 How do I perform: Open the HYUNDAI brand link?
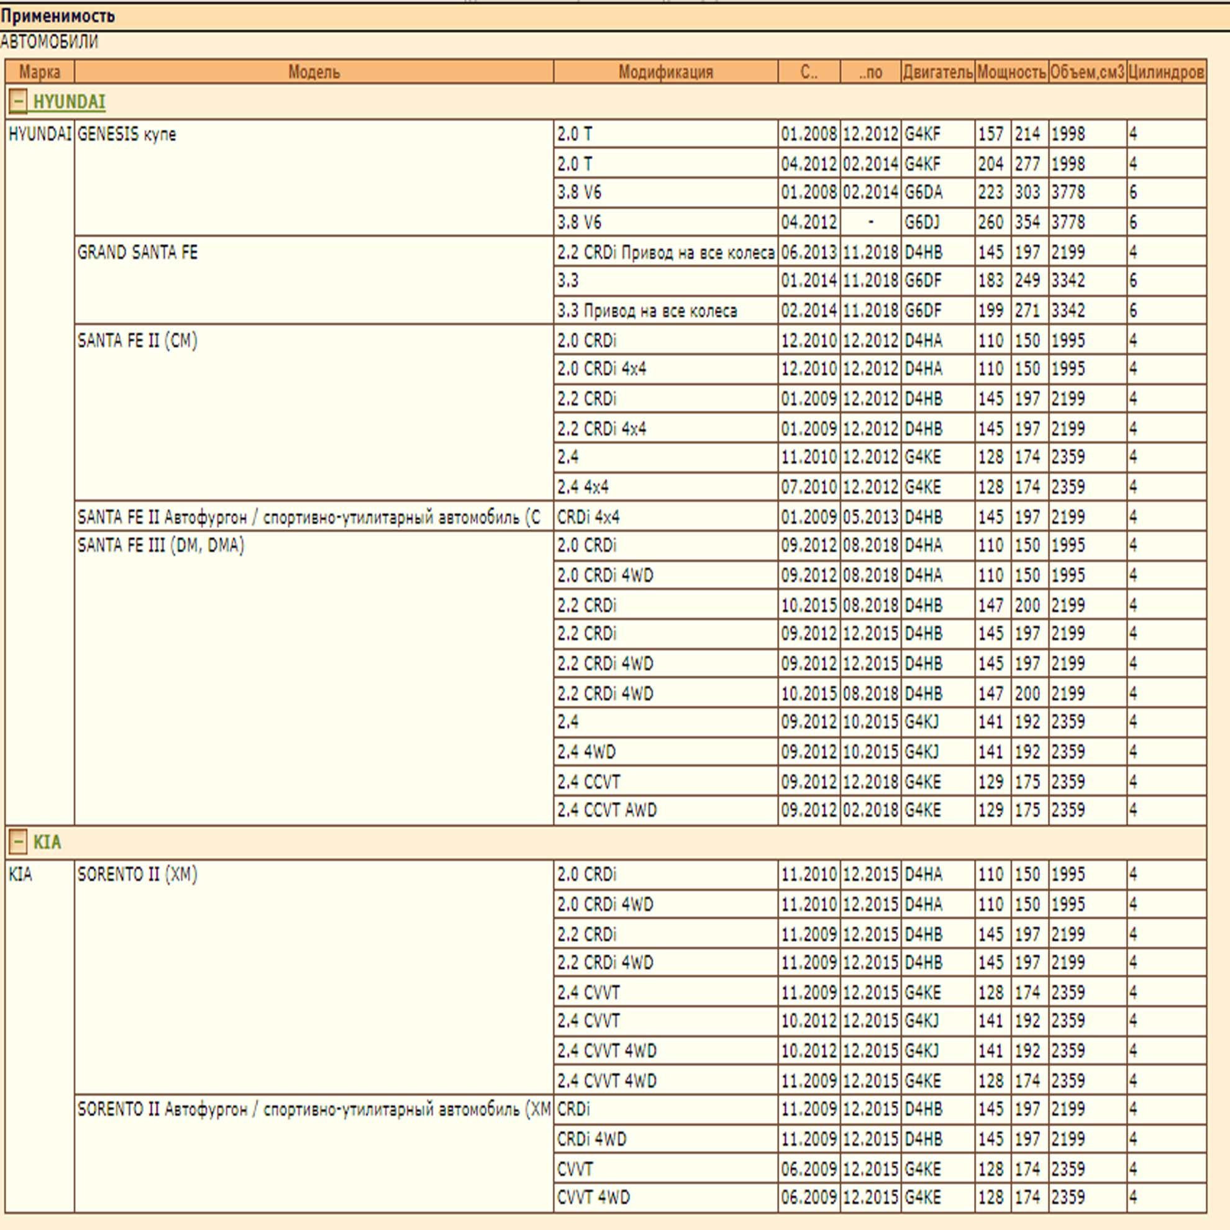(x=69, y=102)
